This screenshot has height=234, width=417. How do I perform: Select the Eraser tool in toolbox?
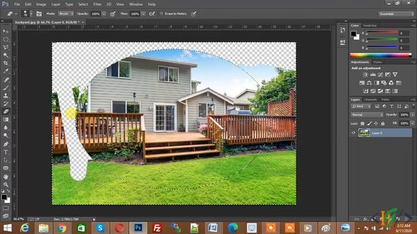(6, 111)
